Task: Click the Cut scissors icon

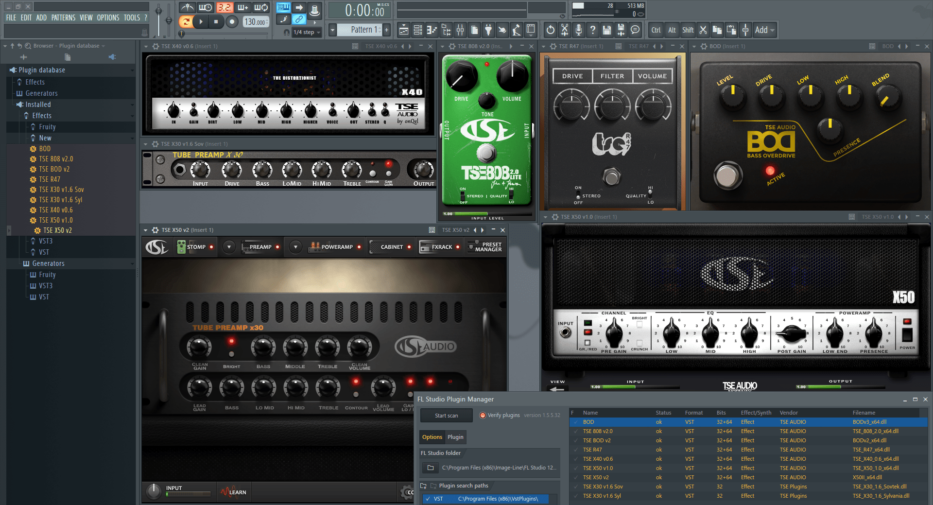Action: coord(703,30)
